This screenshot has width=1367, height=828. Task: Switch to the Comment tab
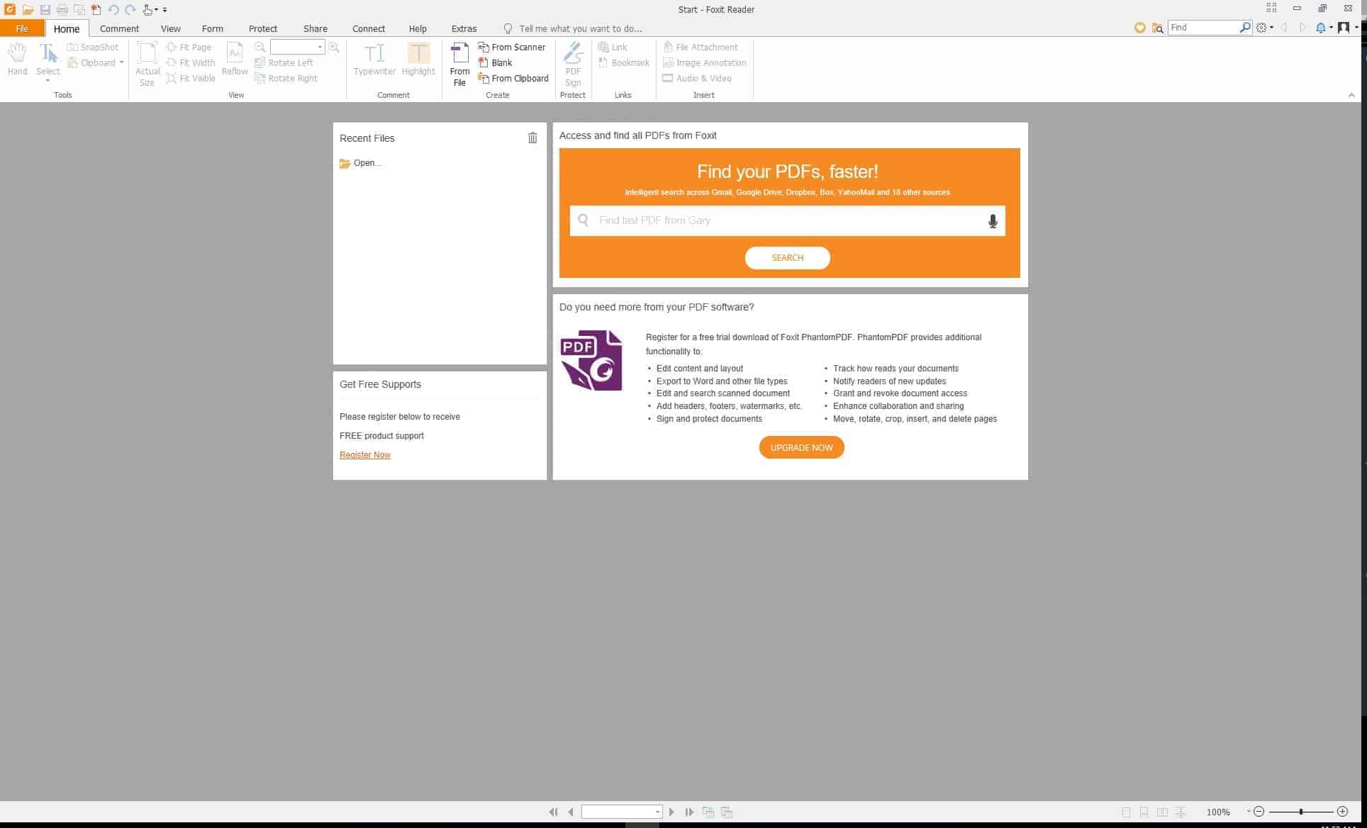pos(119,28)
